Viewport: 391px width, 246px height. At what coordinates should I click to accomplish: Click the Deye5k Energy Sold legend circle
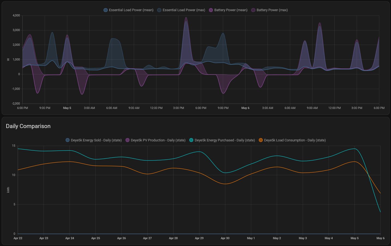click(x=68, y=140)
